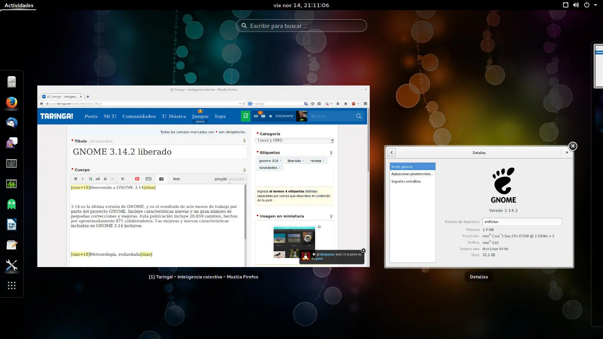This screenshot has width=603, height=339.
Task: Dismiss the shagguar points notification
Action: [363, 250]
